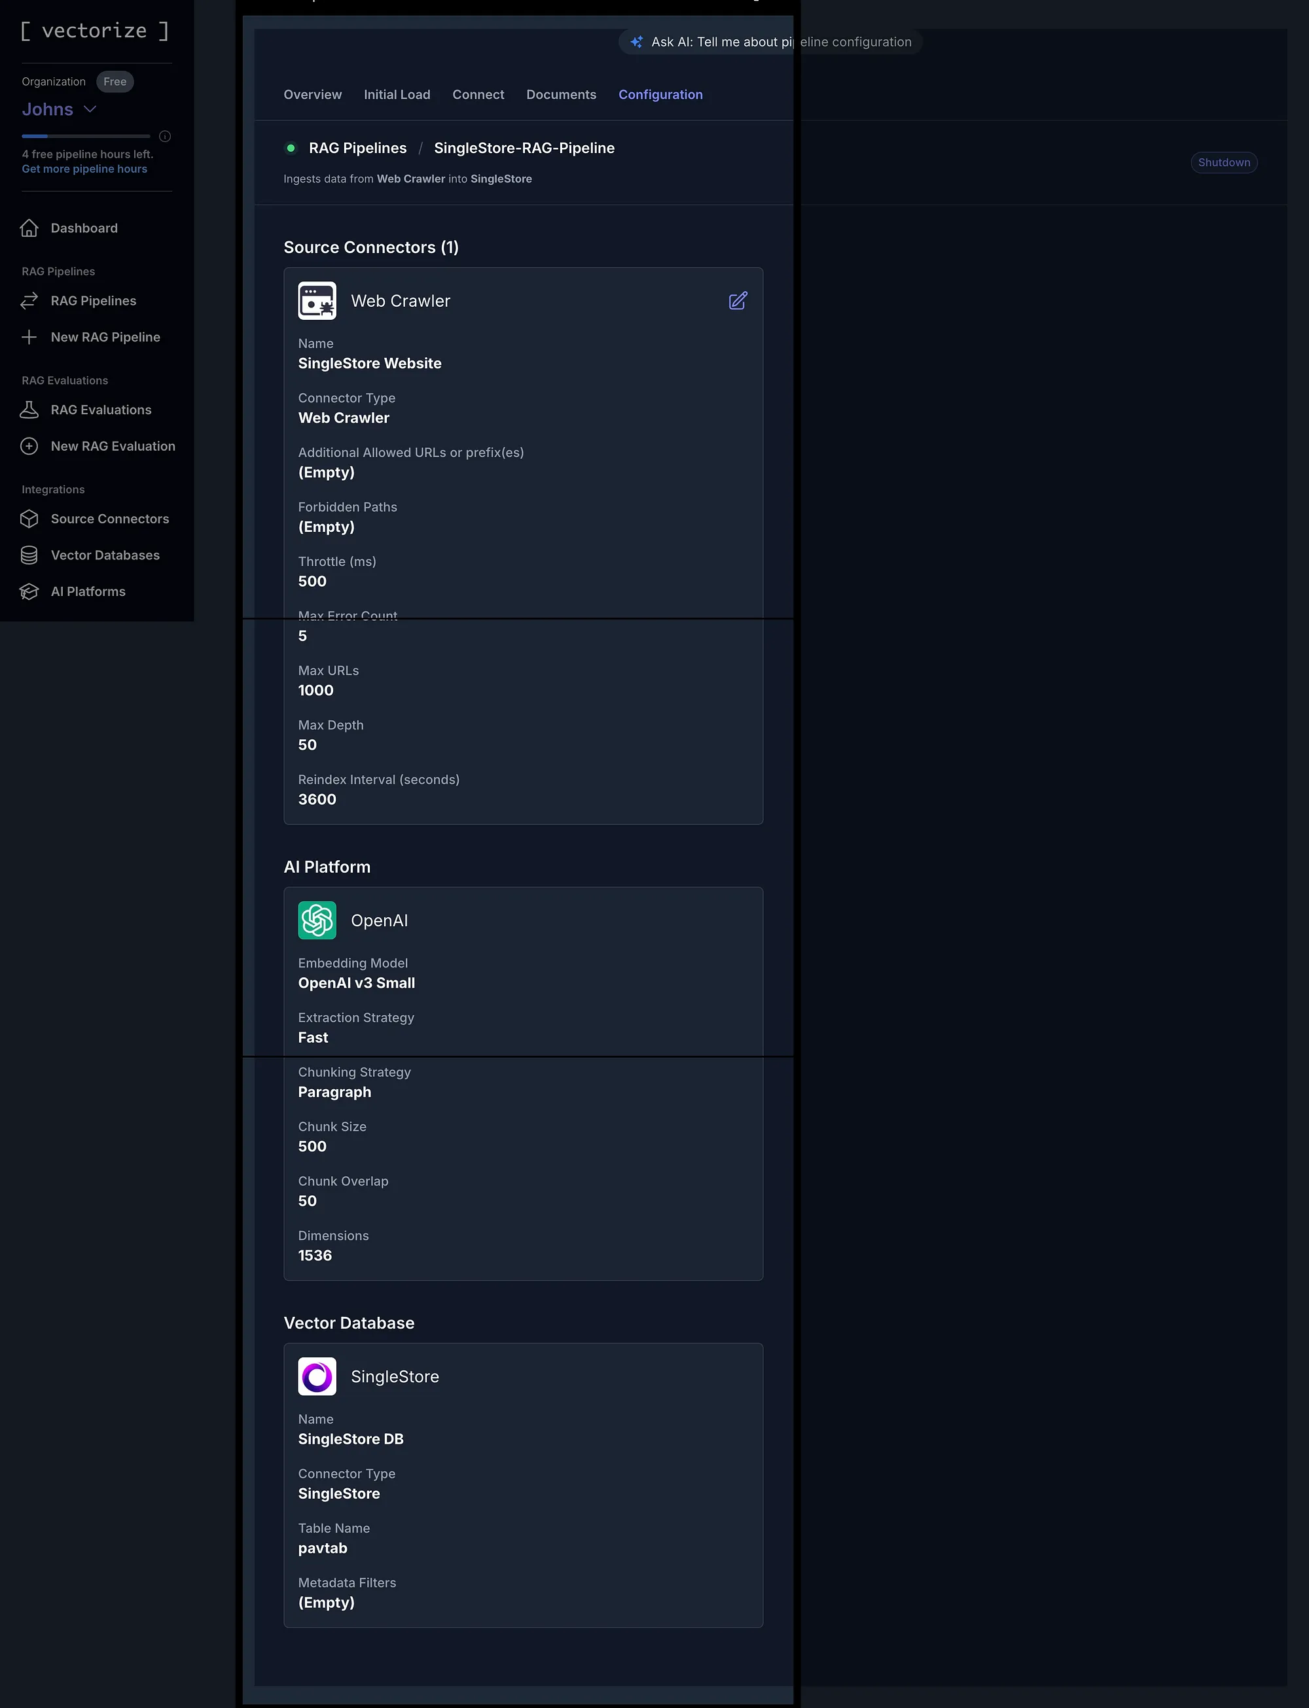This screenshot has height=1708, width=1309.
Task: Click SingleStore-RAG-Pipeline breadcrumb
Action: click(524, 148)
